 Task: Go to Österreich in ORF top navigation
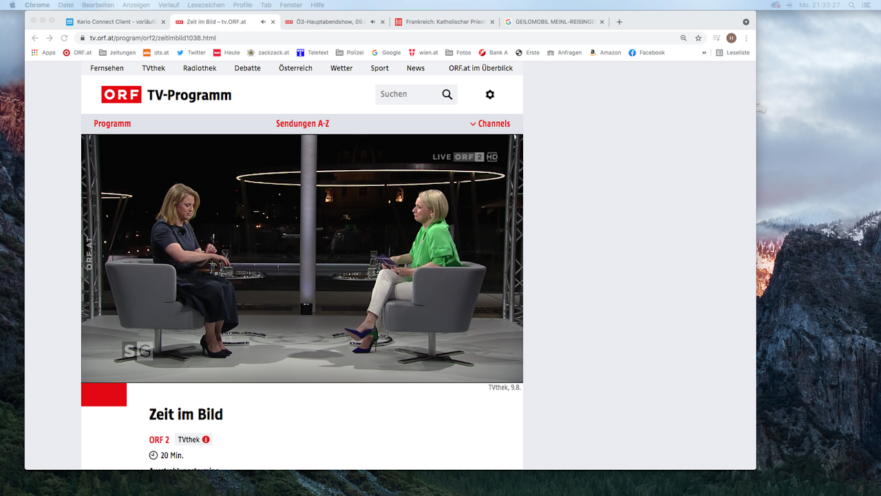coord(295,68)
